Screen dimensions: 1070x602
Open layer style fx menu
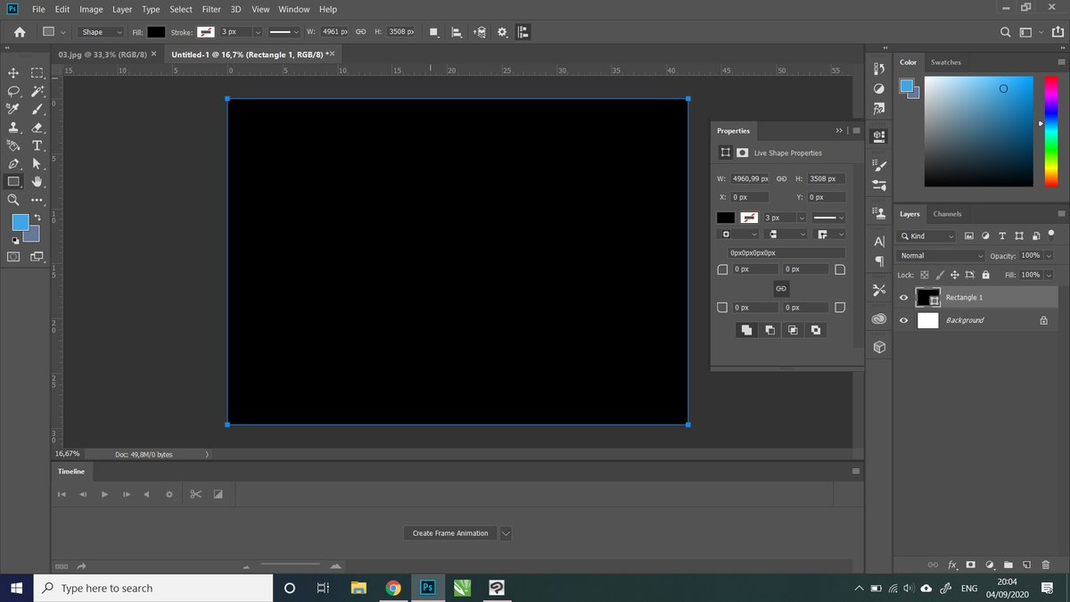[x=952, y=565]
